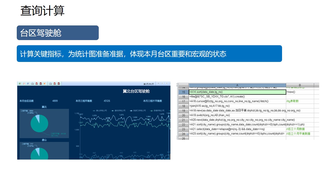Select column B header in script grid
Viewport: 330px width, 185px height.
[x=300, y=85]
